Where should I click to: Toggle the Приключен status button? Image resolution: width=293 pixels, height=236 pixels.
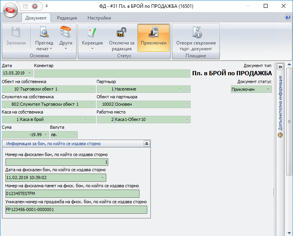(x=154, y=38)
